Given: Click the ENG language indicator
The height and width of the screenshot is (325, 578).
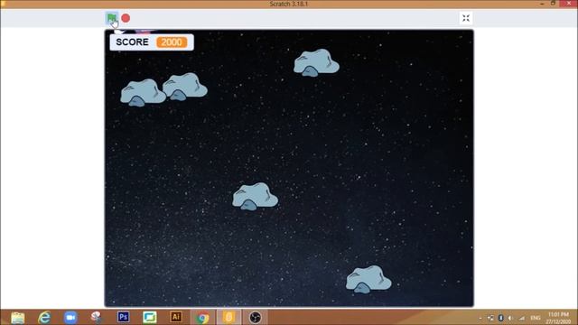Looking at the screenshot, I should [536, 318].
